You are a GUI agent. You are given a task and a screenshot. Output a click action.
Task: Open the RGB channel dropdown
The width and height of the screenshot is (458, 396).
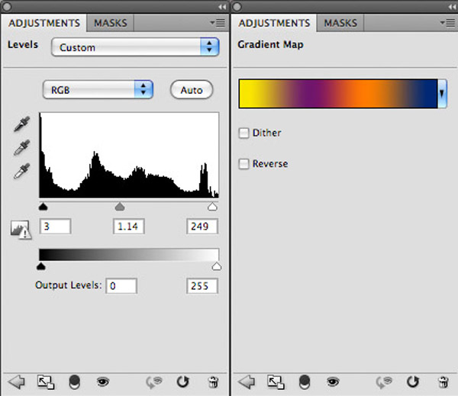pyautogui.click(x=98, y=89)
